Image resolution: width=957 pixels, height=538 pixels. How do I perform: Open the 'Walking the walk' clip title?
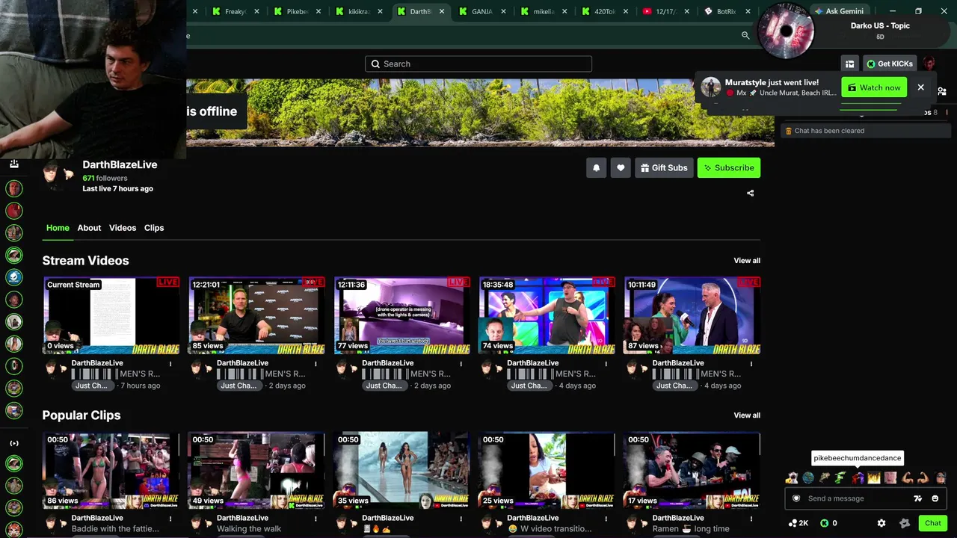click(249, 529)
